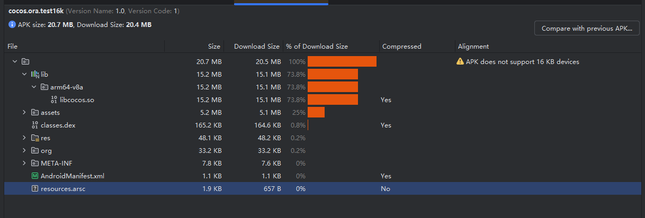
Task: Expand the org folder
Action: 24,151
